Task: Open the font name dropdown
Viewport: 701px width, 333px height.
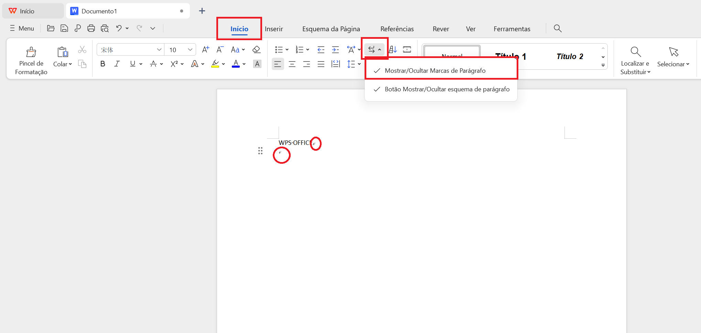Action: pyautogui.click(x=159, y=50)
